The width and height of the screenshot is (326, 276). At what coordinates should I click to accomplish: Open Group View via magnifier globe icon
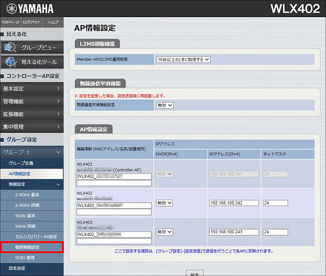pyautogui.click(x=10, y=48)
